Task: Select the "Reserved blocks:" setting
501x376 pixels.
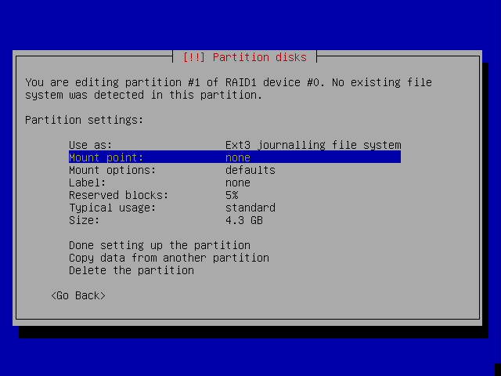Action: pyautogui.click(x=119, y=195)
